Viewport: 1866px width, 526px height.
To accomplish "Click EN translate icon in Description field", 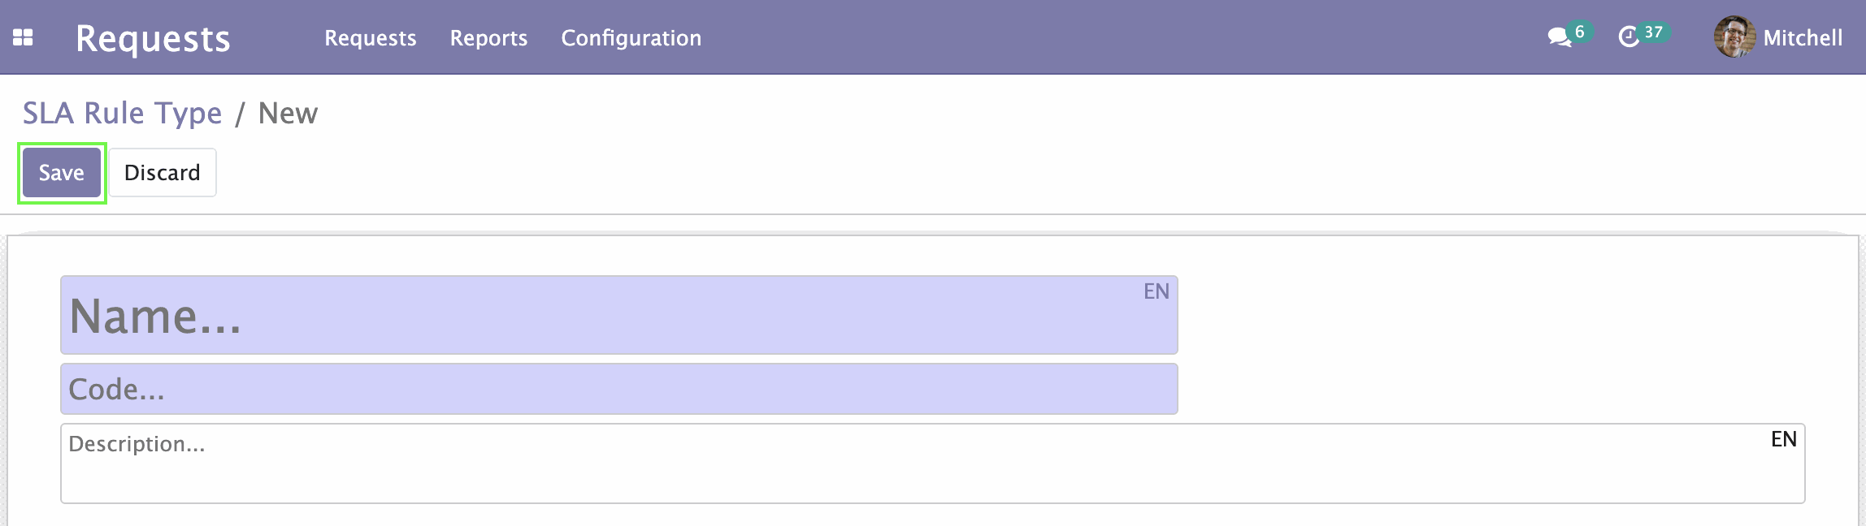I will [x=1783, y=439].
